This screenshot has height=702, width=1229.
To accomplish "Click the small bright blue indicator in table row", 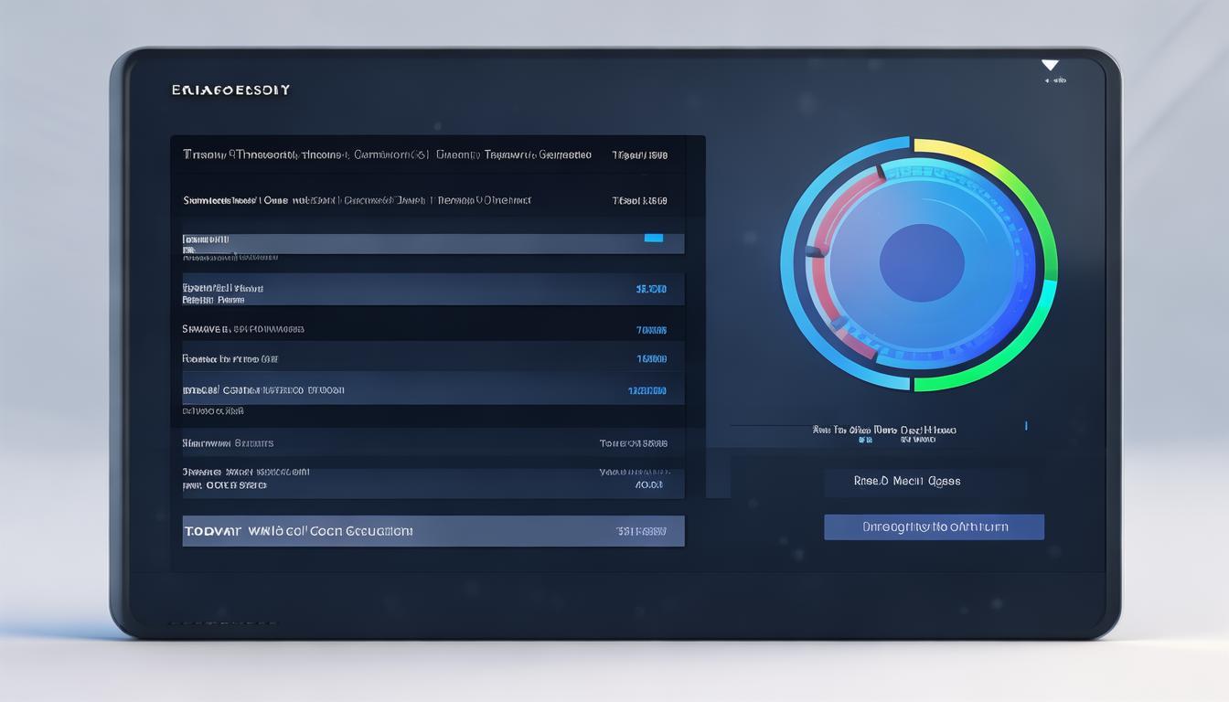I will pyautogui.click(x=653, y=238).
